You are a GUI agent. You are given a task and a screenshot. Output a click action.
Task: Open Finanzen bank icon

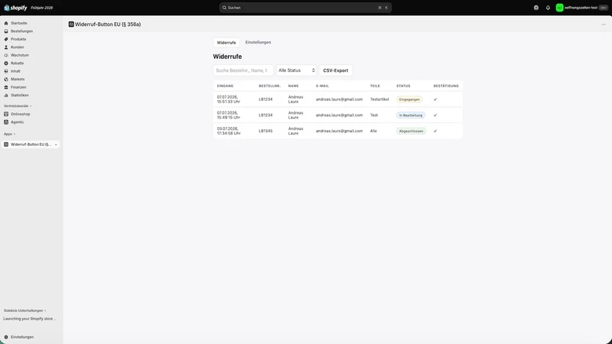click(x=6, y=87)
